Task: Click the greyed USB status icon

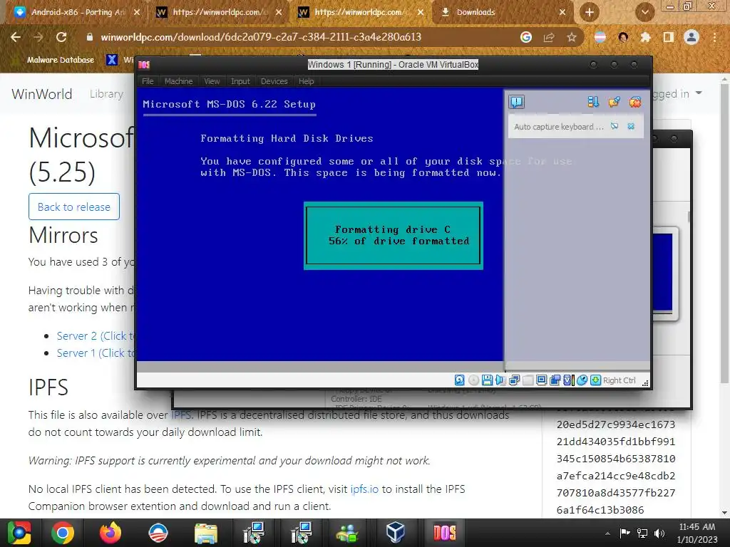Action: (x=528, y=380)
